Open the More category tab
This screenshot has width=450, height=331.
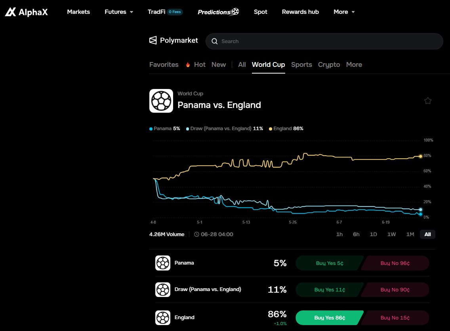354,65
